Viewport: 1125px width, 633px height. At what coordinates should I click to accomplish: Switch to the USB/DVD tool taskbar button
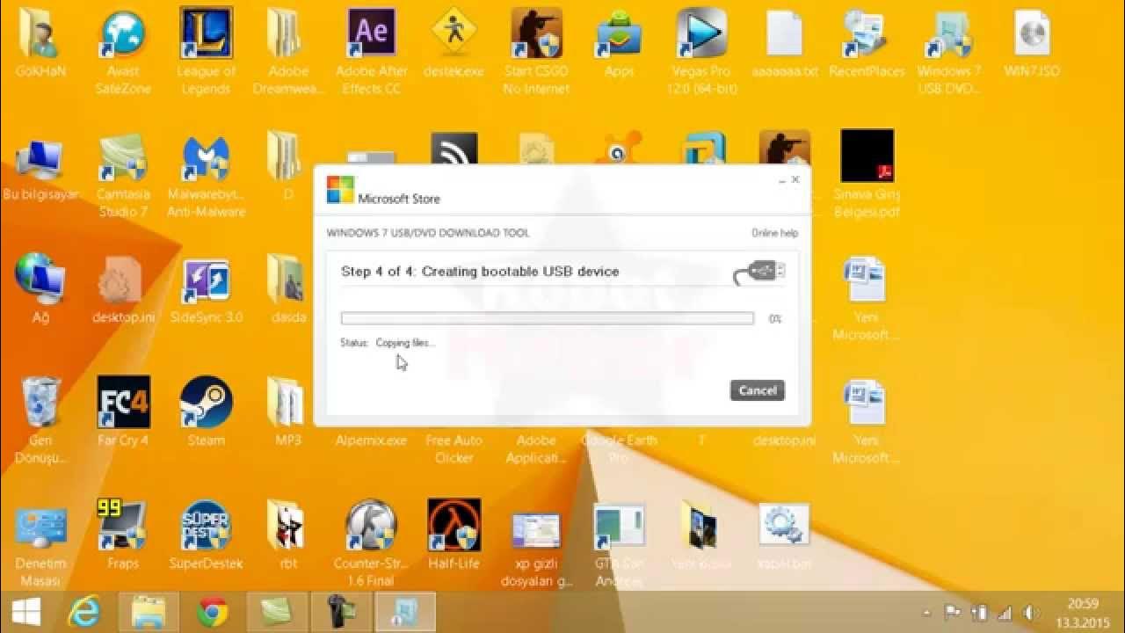(405, 612)
